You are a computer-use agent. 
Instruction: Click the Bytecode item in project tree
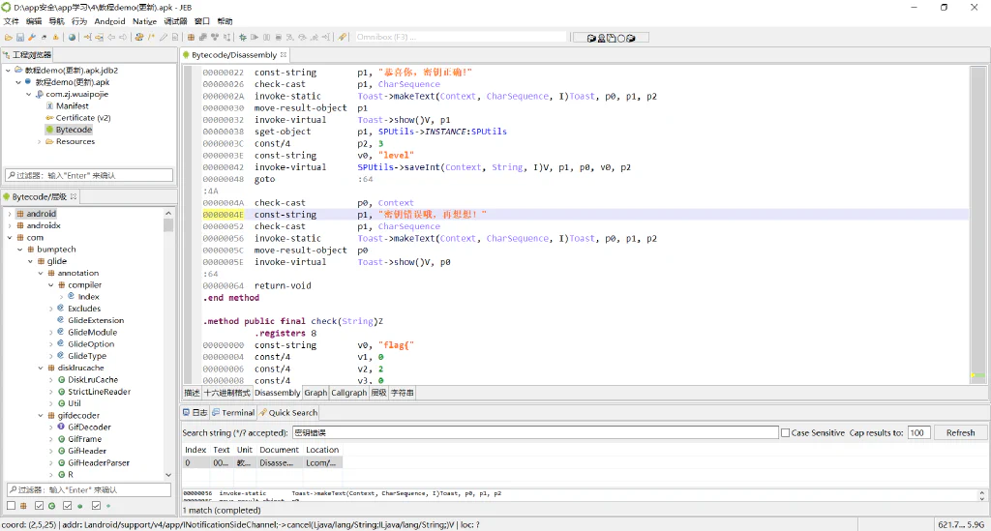pyautogui.click(x=74, y=130)
